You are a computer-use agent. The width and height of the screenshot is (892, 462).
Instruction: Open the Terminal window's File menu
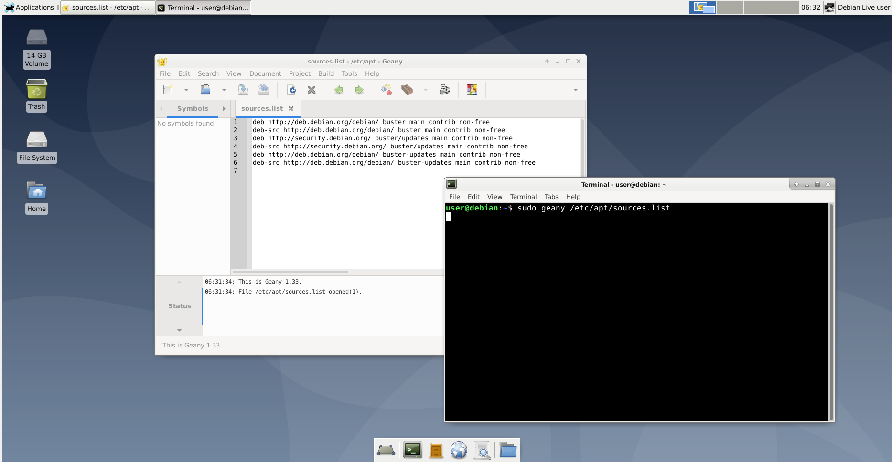coord(454,197)
